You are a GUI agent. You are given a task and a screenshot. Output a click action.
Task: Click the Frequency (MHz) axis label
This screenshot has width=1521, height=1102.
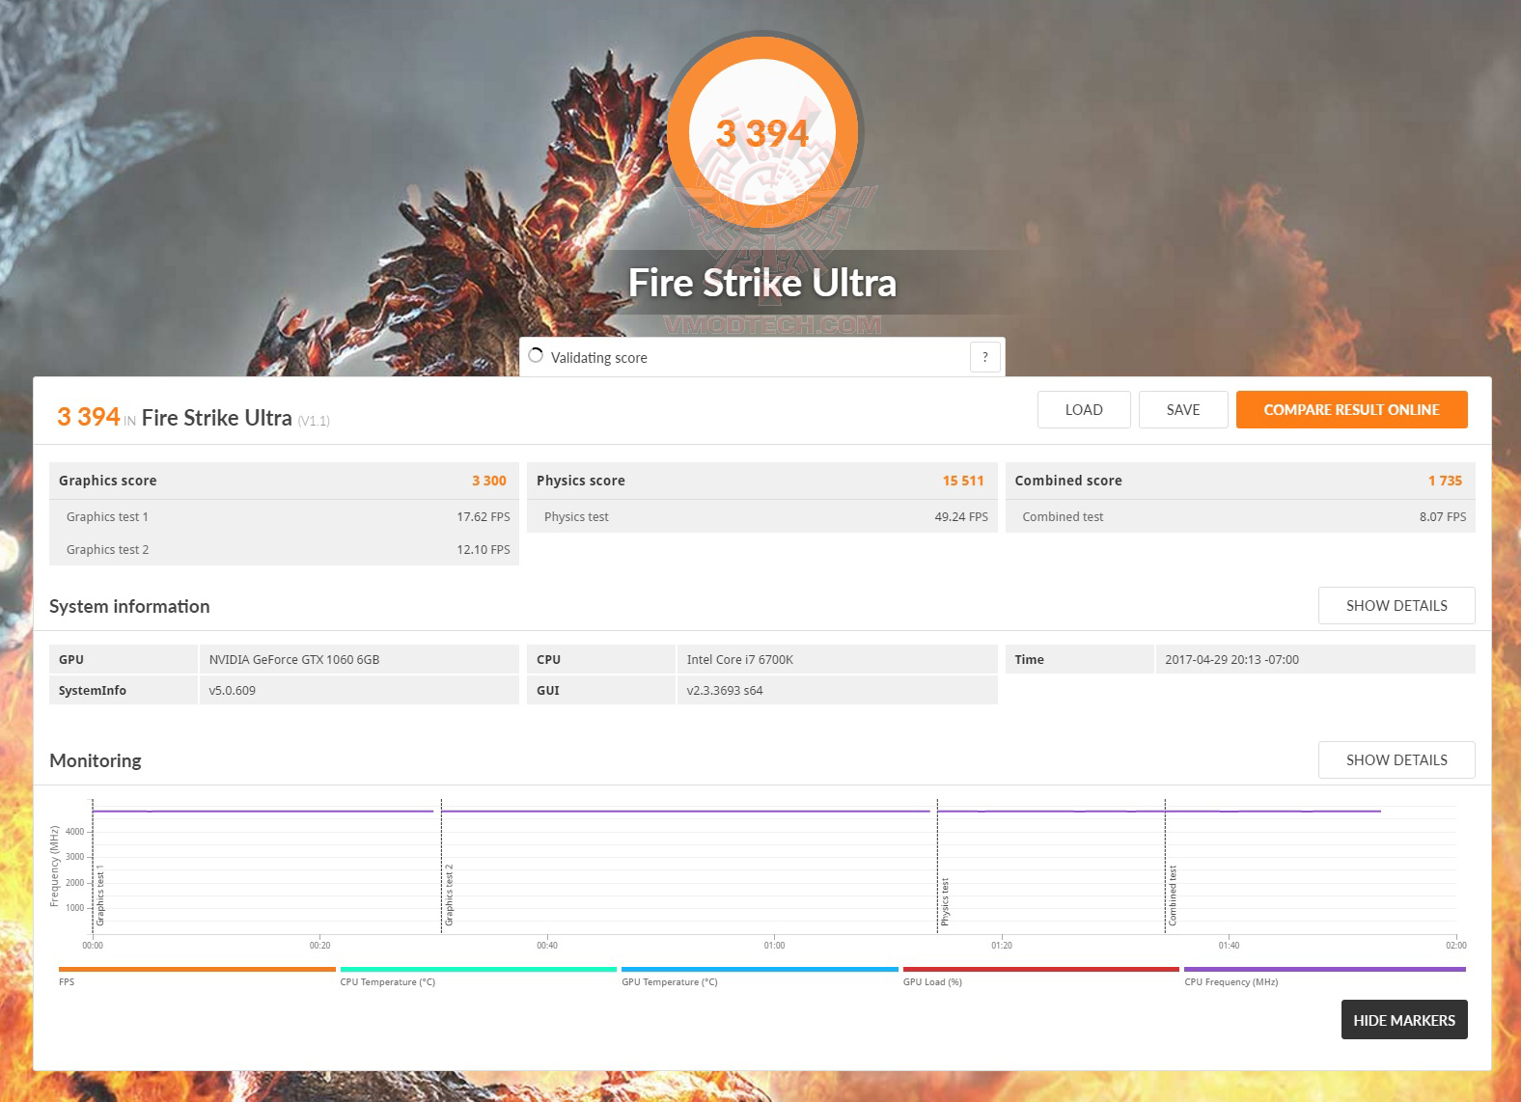click(54, 867)
